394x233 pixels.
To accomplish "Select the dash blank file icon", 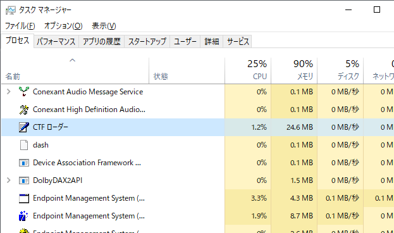I will (24, 145).
